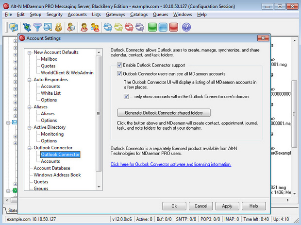
Task: Click the user with magnifier toolbar icon
Action: [71, 27]
